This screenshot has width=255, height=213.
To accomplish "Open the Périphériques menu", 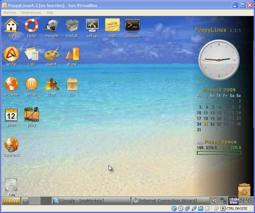I will click(31, 13).
